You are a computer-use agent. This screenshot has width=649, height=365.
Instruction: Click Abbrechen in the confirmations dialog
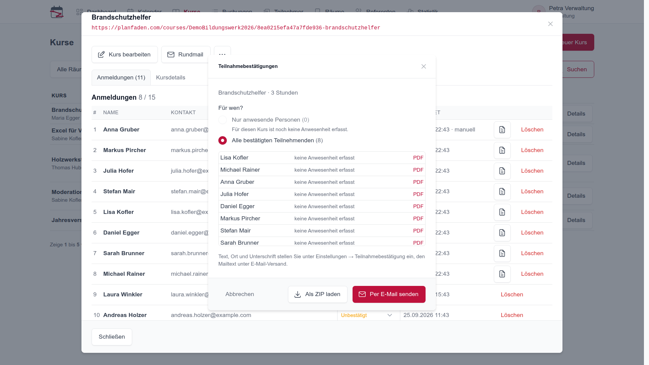point(240,294)
